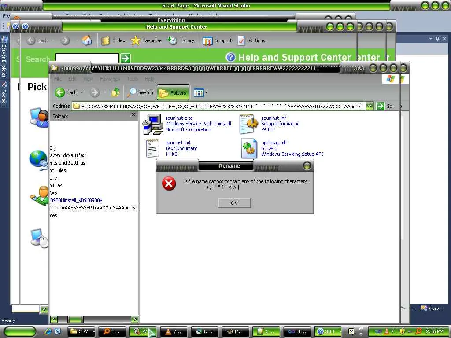Switch to the 'St...' Visual Studio taskbar button

click(x=297, y=332)
